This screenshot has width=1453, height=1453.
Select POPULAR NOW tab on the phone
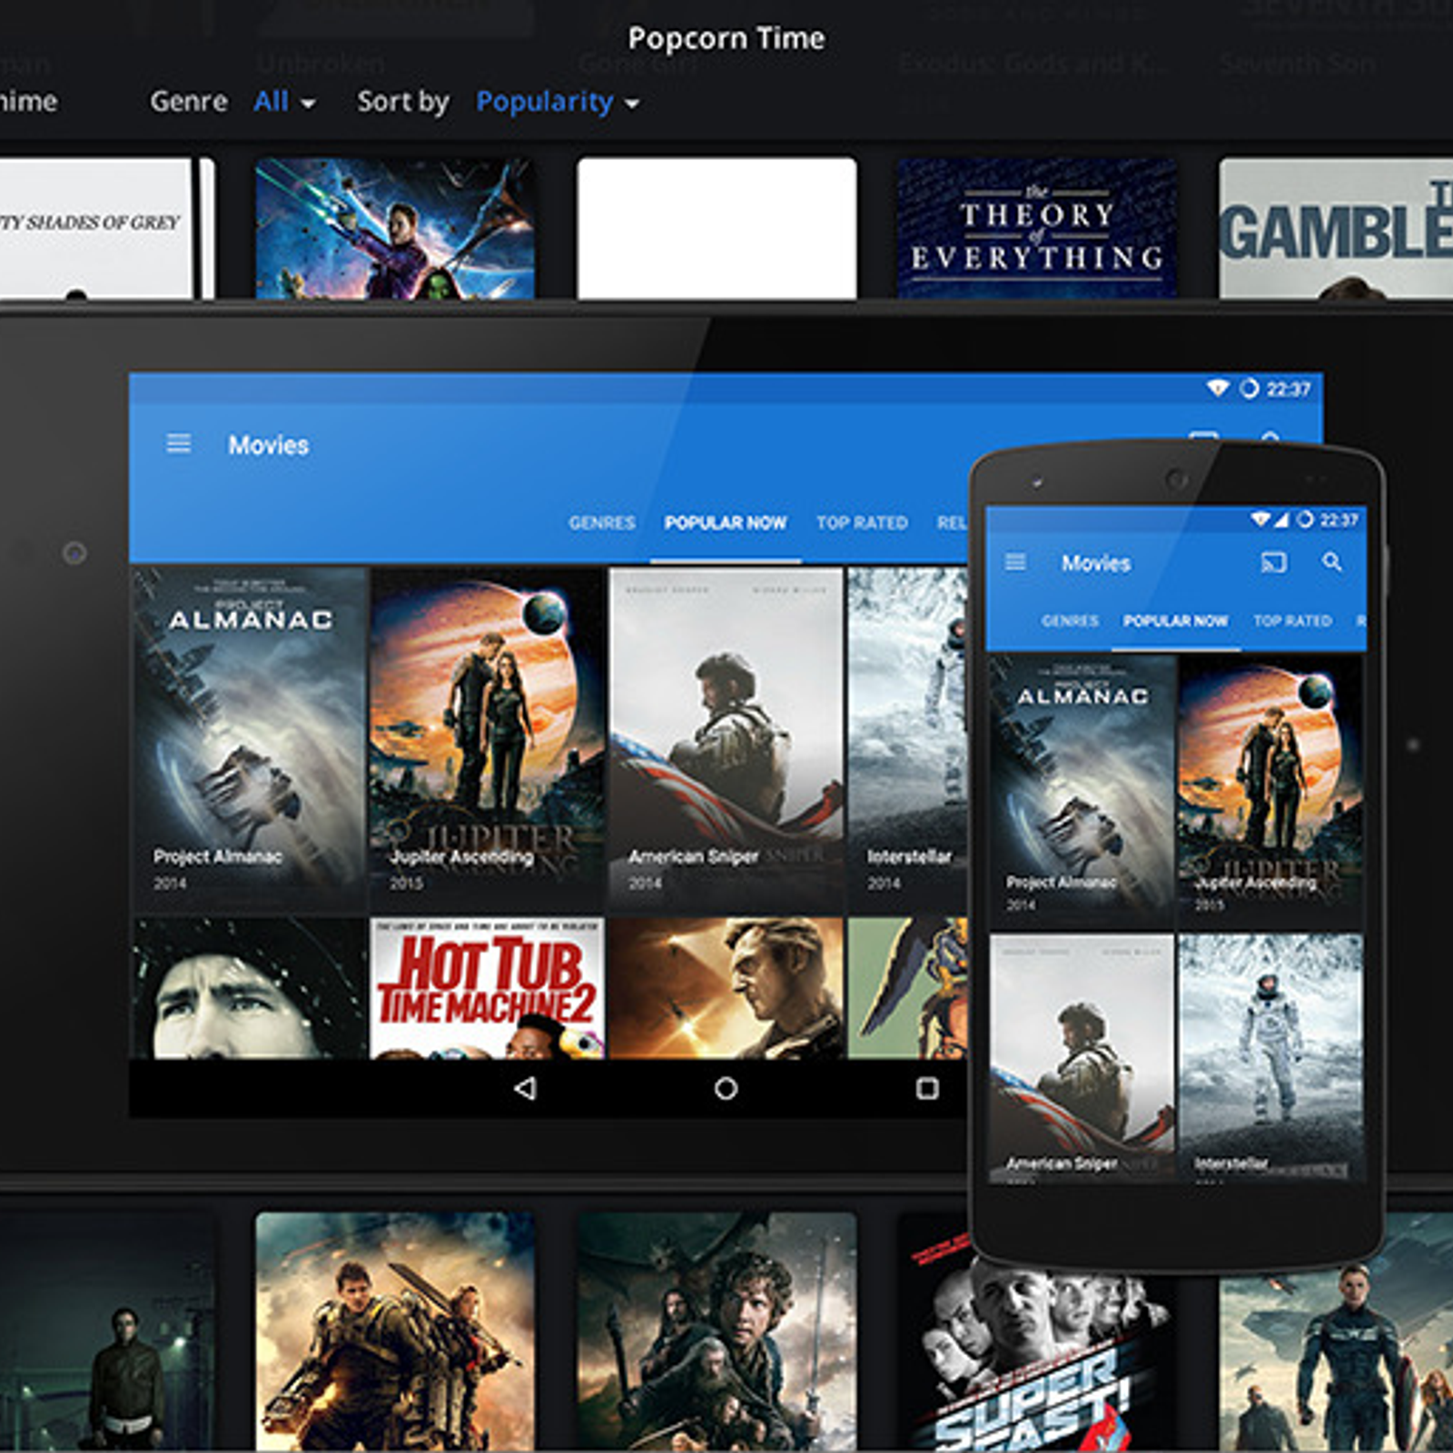1176,621
